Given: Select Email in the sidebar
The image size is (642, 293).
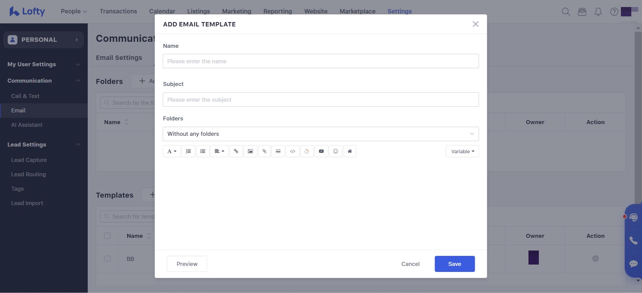Looking at the screenshot, I should point(44,110).
